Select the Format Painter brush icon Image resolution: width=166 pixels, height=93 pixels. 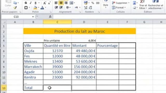[15, 7]
